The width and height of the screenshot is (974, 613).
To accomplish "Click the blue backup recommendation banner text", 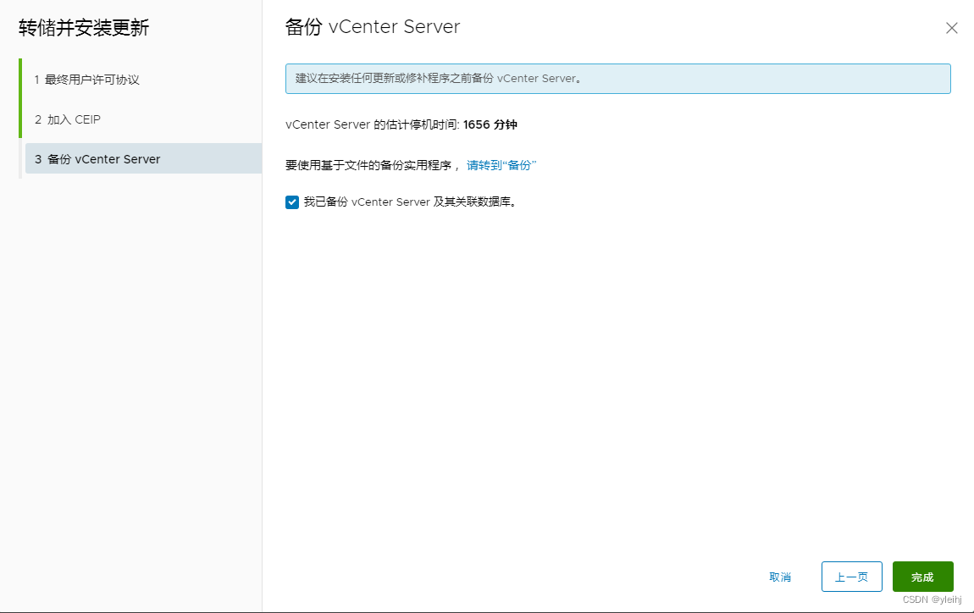I will click(439, 79).
